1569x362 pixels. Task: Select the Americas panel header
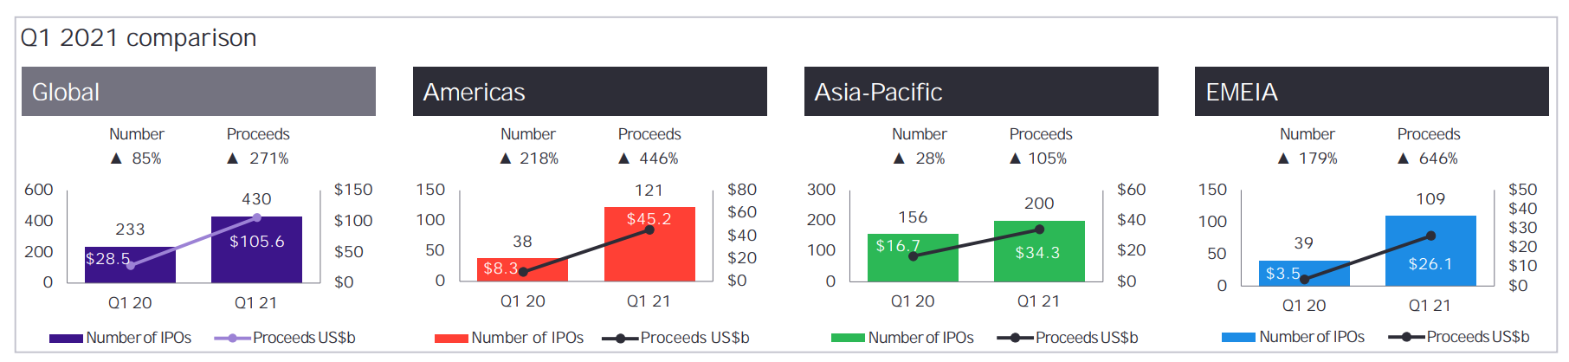(x=590, y=91)
